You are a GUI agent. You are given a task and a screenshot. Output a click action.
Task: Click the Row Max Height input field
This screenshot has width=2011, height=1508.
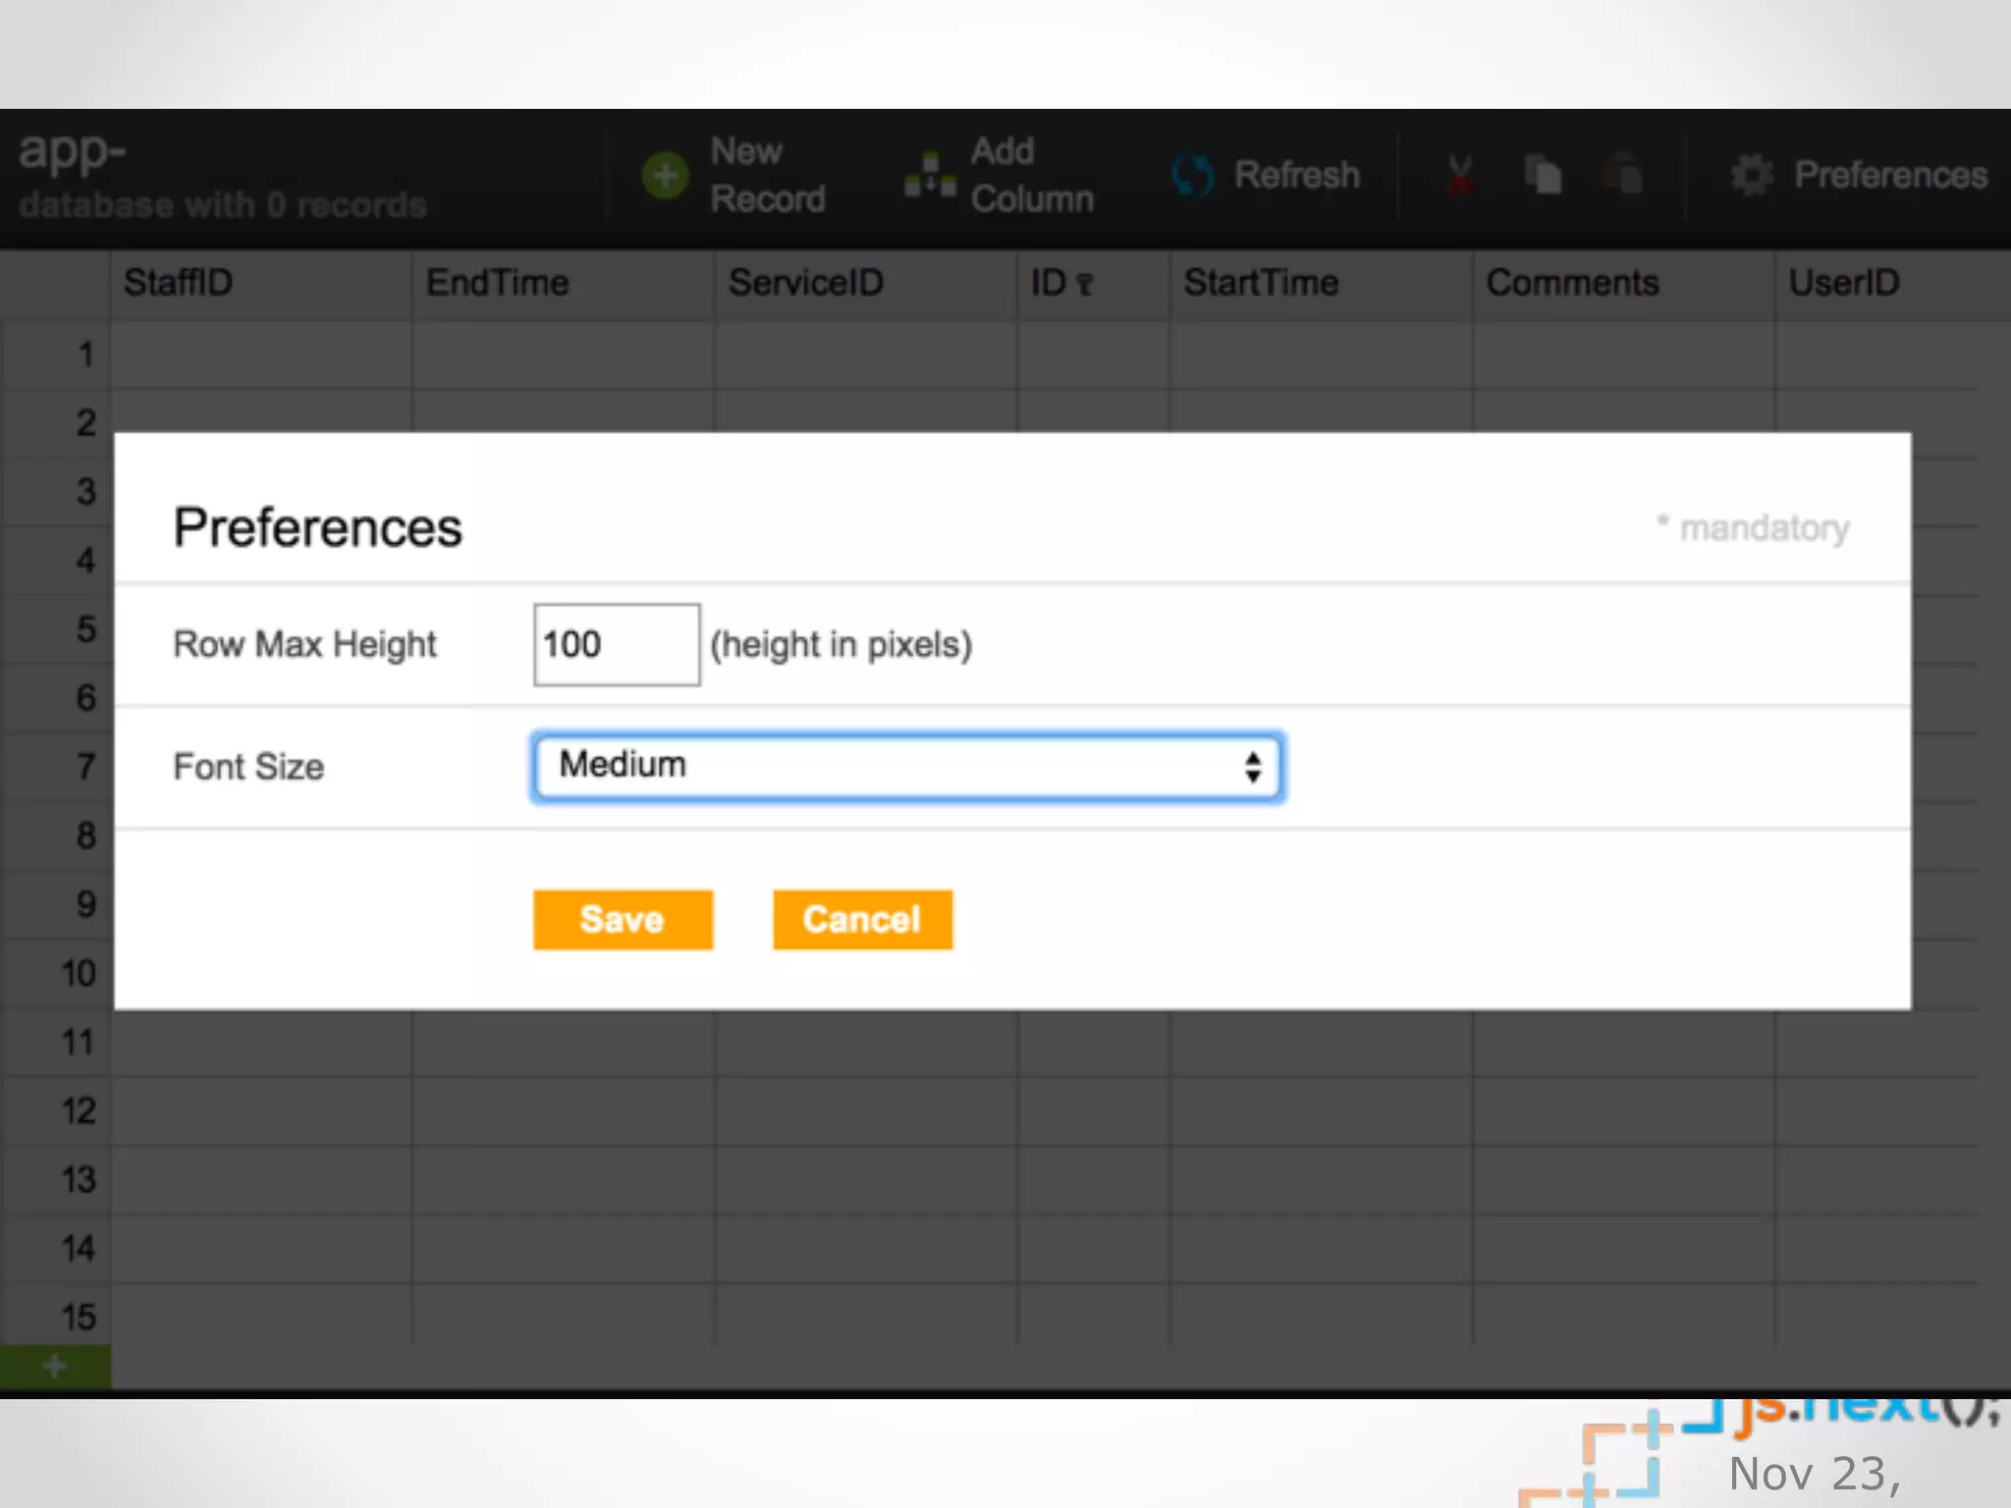tap(616, 645)
